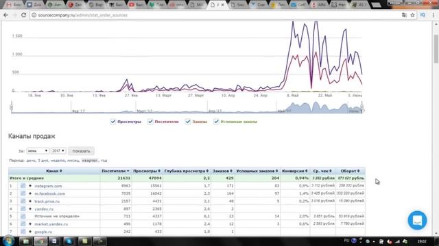Open the chart icon for the track.price.ru row
Viewport: 439px width, 246px height.
tap(23, 201)
